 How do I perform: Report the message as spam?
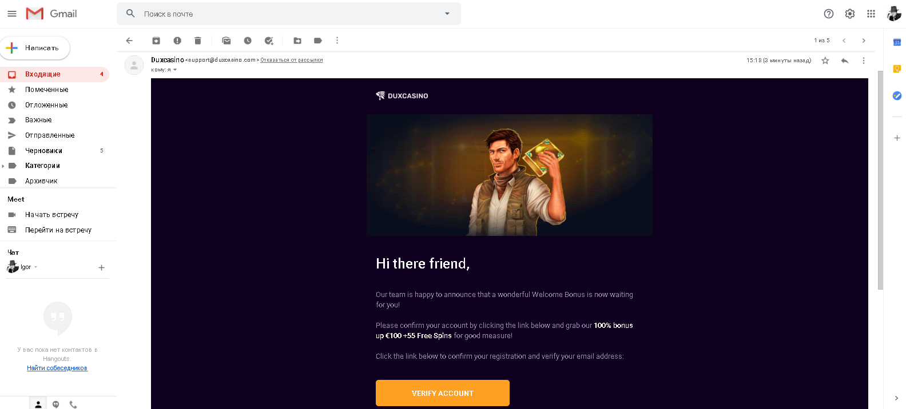point(177,41)
